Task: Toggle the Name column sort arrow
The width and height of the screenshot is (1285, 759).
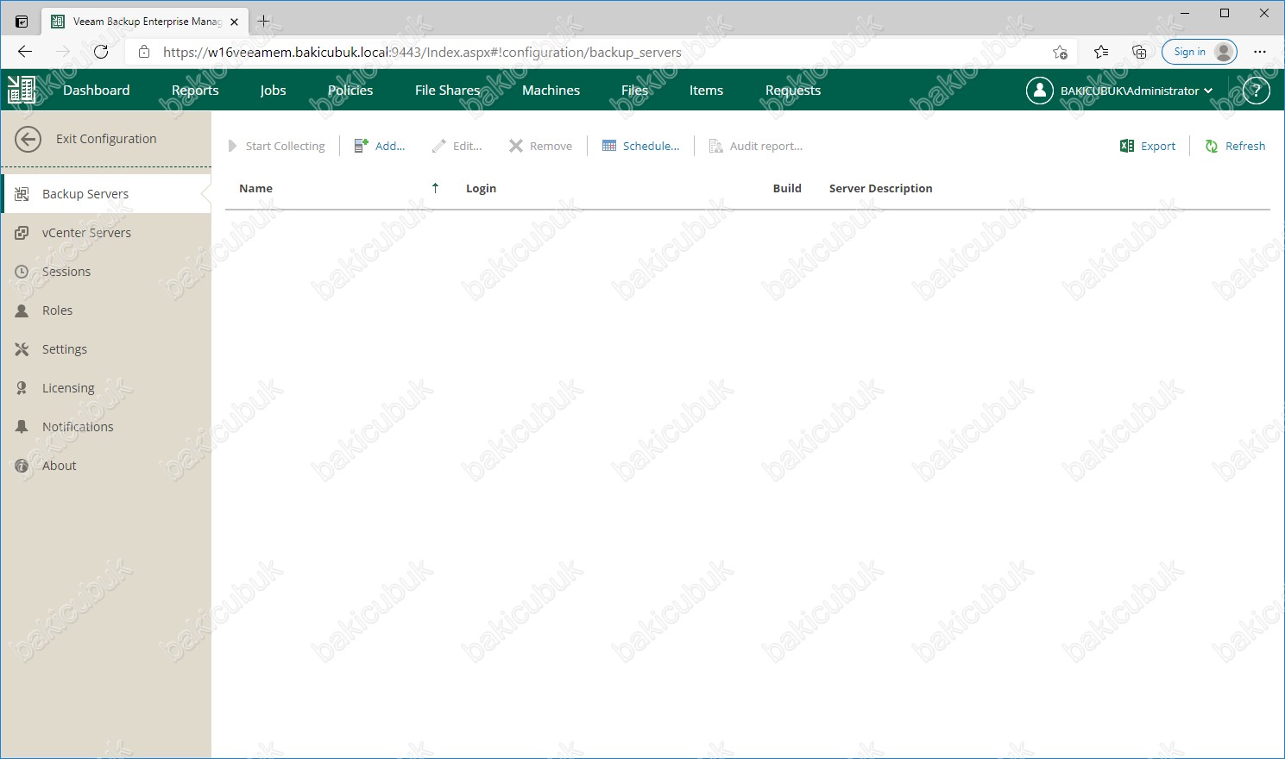Action: point(436,188)
